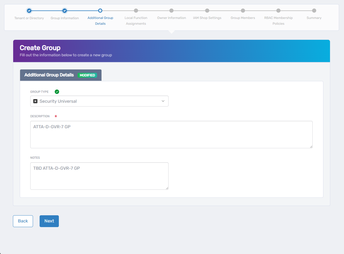Click the Description field resize handle

coord(311,147)
